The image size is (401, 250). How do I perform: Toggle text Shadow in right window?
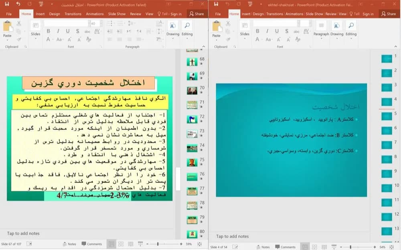pos(287,31)
